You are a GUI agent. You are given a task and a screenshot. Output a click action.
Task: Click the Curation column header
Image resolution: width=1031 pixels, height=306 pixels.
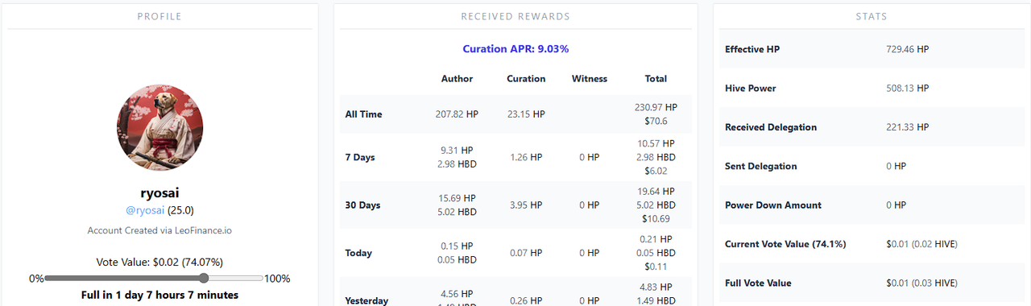pos(526,79)
